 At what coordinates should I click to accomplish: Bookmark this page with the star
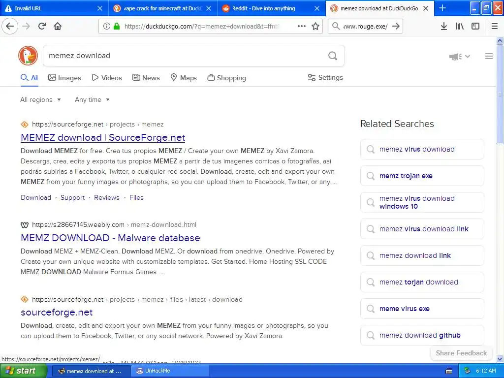click(x=315, y=26)
